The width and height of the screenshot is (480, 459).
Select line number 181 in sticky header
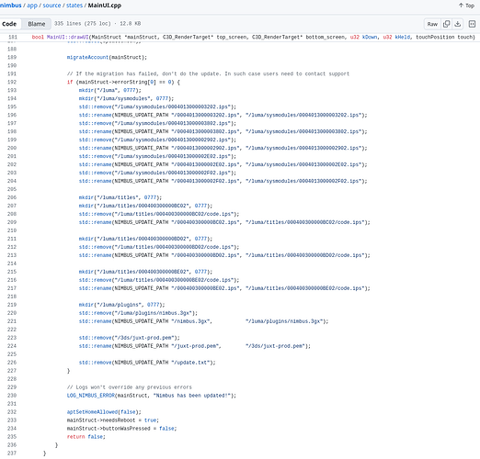[x=13, y=37]
